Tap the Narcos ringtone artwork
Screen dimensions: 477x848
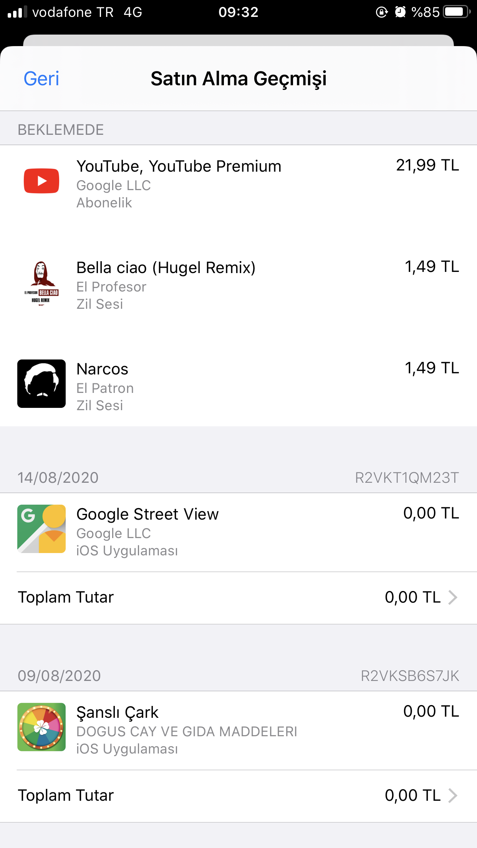(x=41, y=384)
